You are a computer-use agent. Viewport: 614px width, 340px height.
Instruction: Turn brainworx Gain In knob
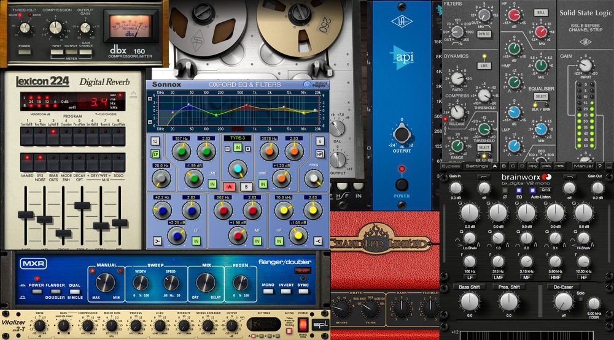point(456,188)
